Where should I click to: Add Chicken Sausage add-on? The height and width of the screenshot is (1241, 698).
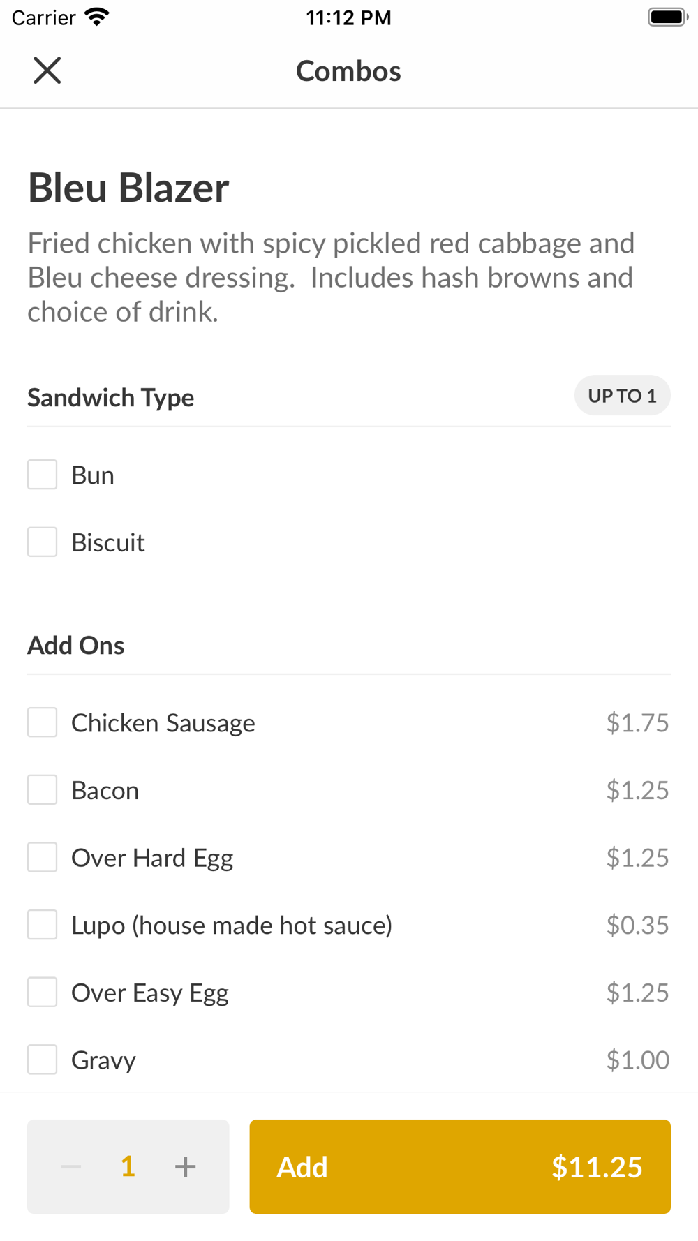(43, 722)
